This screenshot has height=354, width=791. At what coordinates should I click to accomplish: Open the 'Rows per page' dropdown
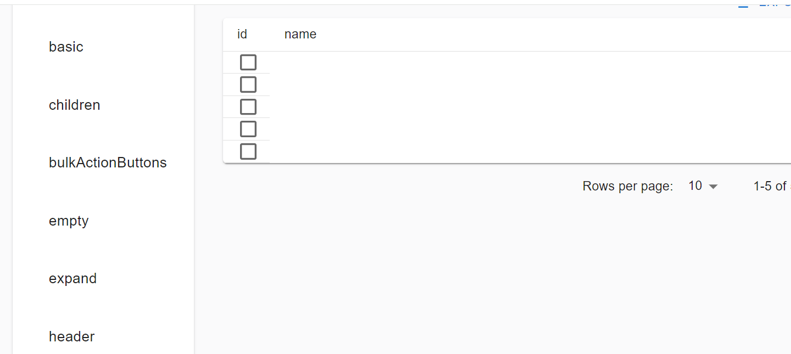tap(702, 186)
